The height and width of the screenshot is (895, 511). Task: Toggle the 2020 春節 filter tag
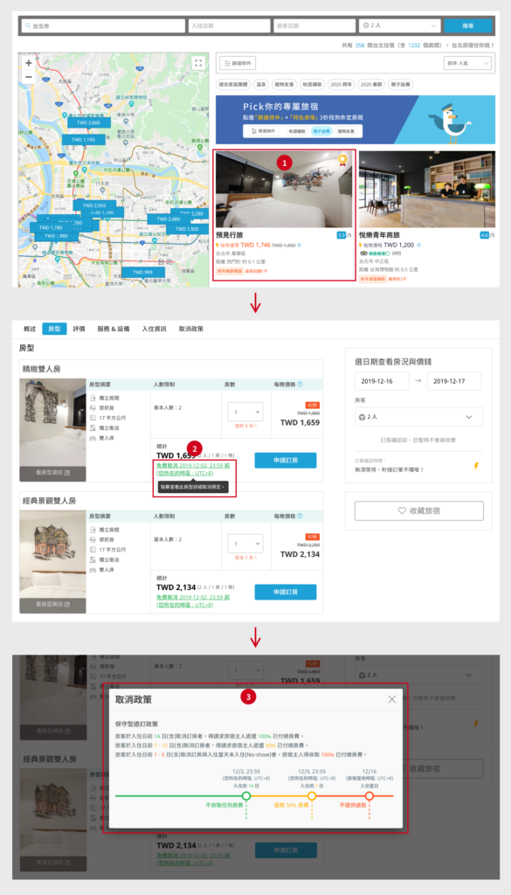371,84
